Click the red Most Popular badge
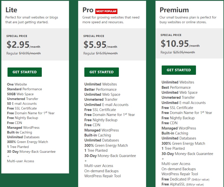Viewport: 224px width, 187px height. point(106,11)
